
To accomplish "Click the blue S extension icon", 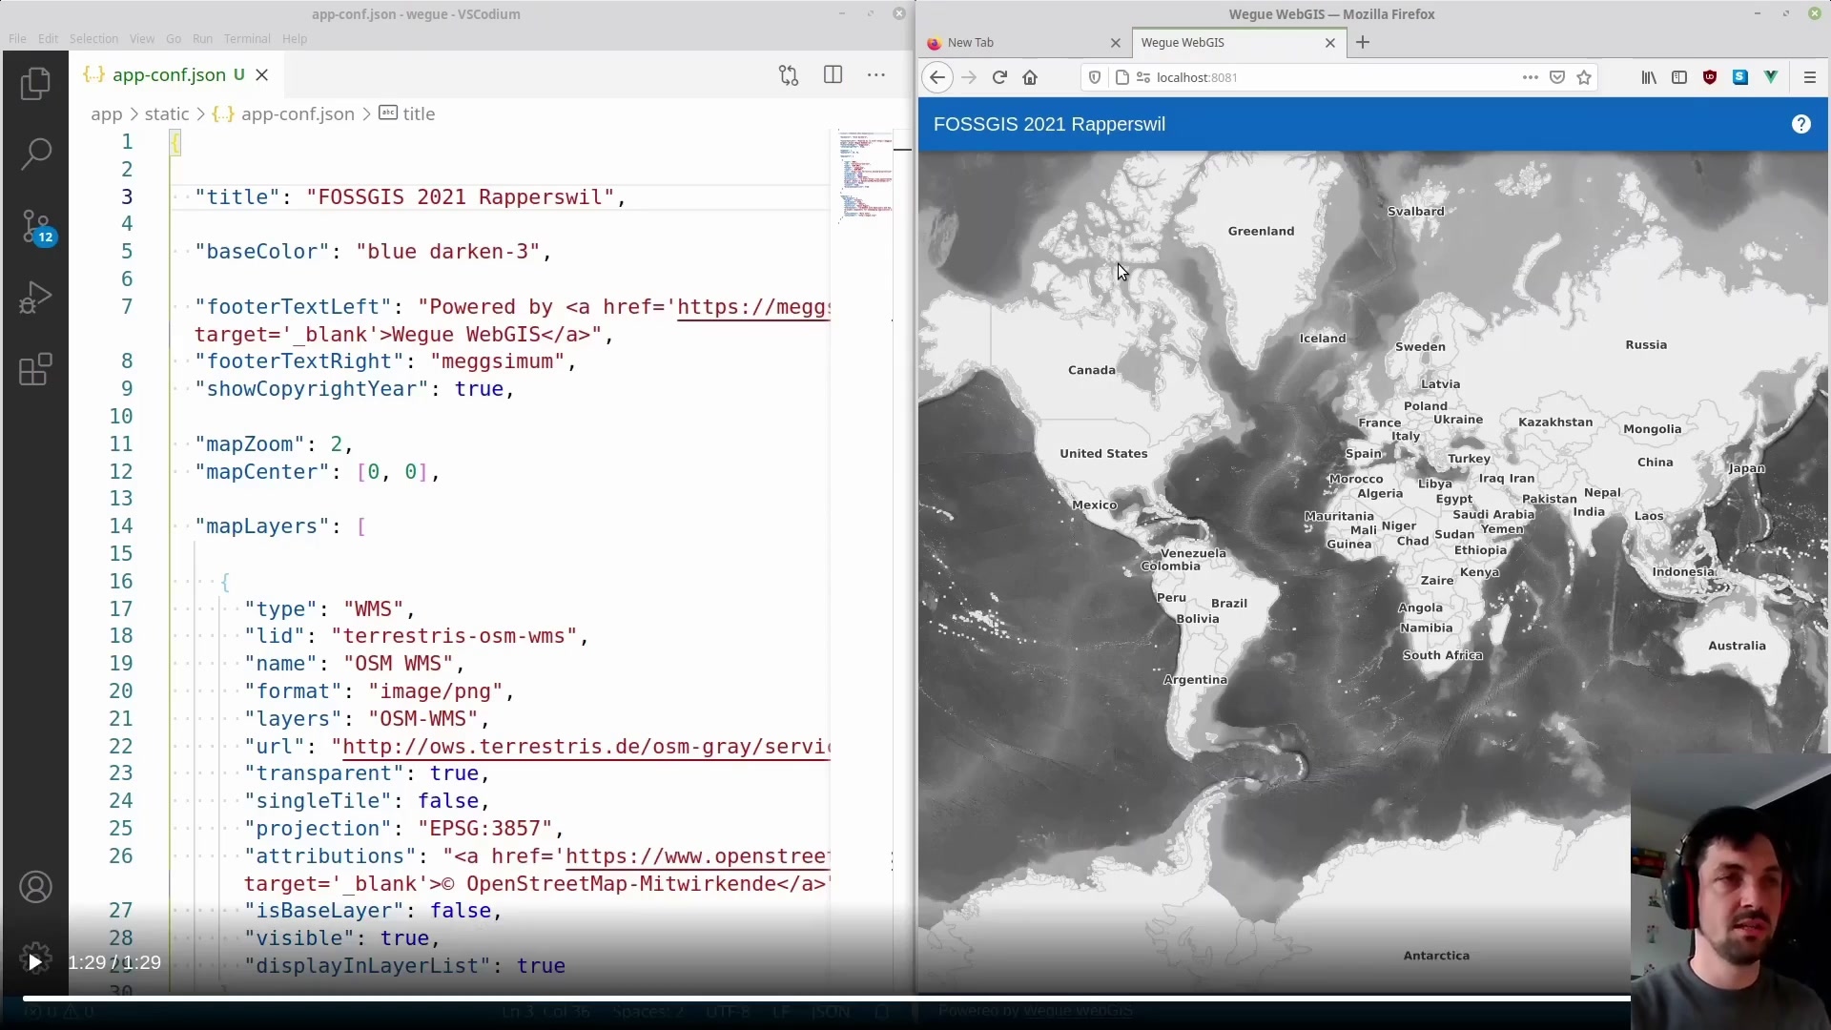I will pos(1740,77).
